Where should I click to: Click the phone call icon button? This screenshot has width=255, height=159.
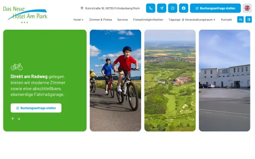tap(150, 8)
